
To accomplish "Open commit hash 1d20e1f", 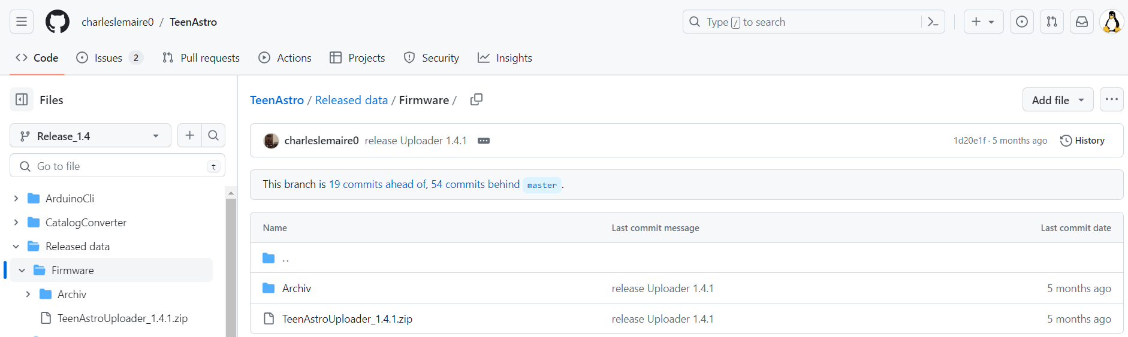I will pyautogui.click(x=969, y=141).
